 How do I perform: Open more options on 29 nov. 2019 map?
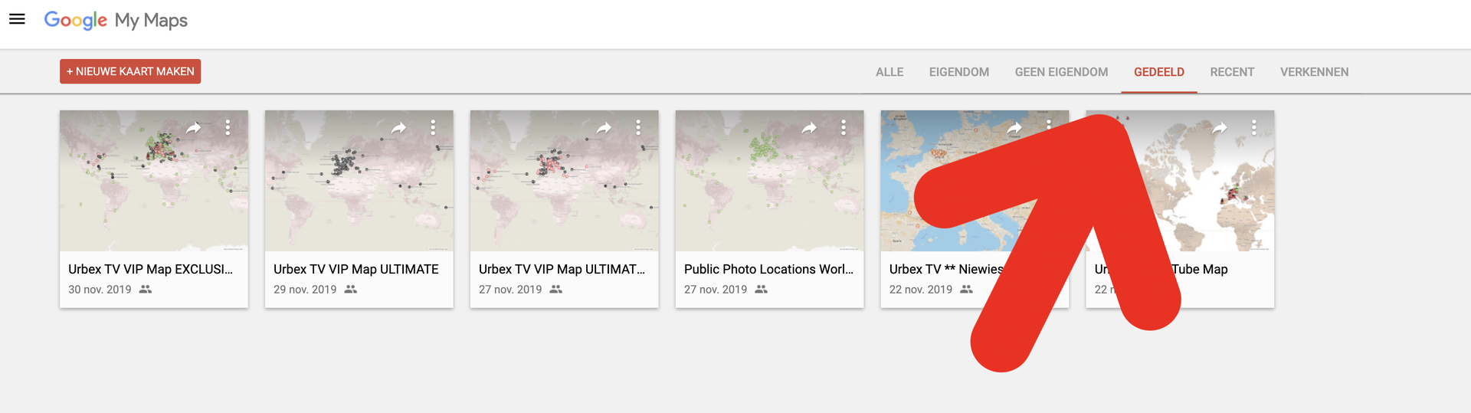click(433, 127)
